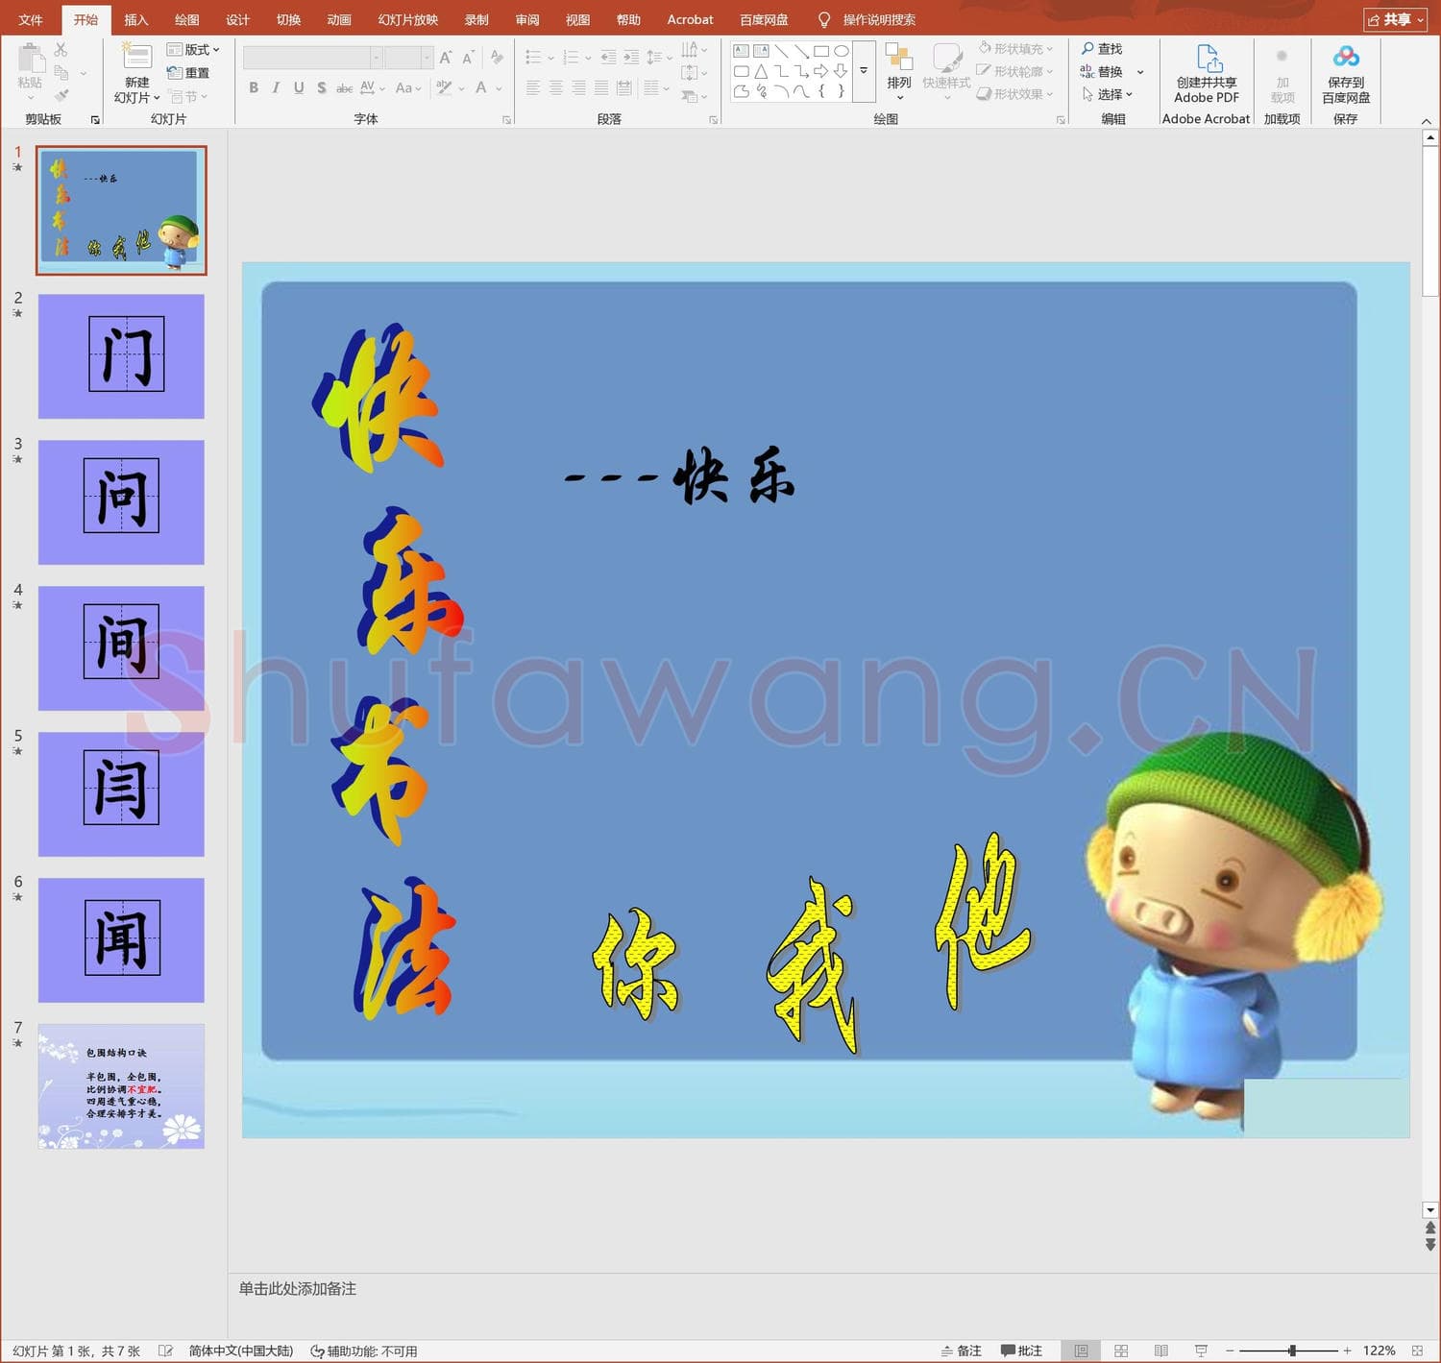This screenshot has width=1441, height=1363.
Task: Select the text box shape in the gallery
Action: pyautogui.click(x=741, y=51)
